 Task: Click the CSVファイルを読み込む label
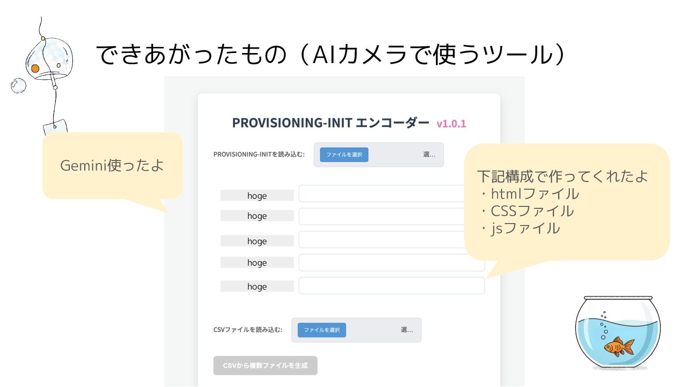coord(248,330)
